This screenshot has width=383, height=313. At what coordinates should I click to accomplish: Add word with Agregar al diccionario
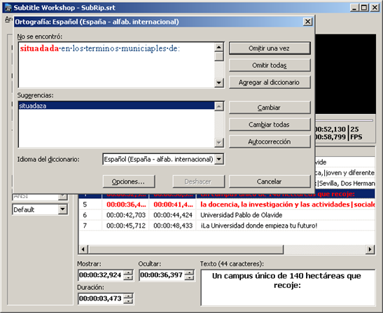pyautogui.click(x=270, y=83)
